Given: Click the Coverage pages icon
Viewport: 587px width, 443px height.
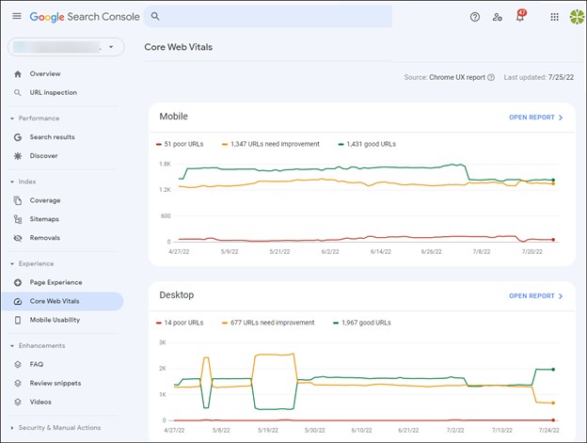Looking at the screenshot, I should 18,200.
